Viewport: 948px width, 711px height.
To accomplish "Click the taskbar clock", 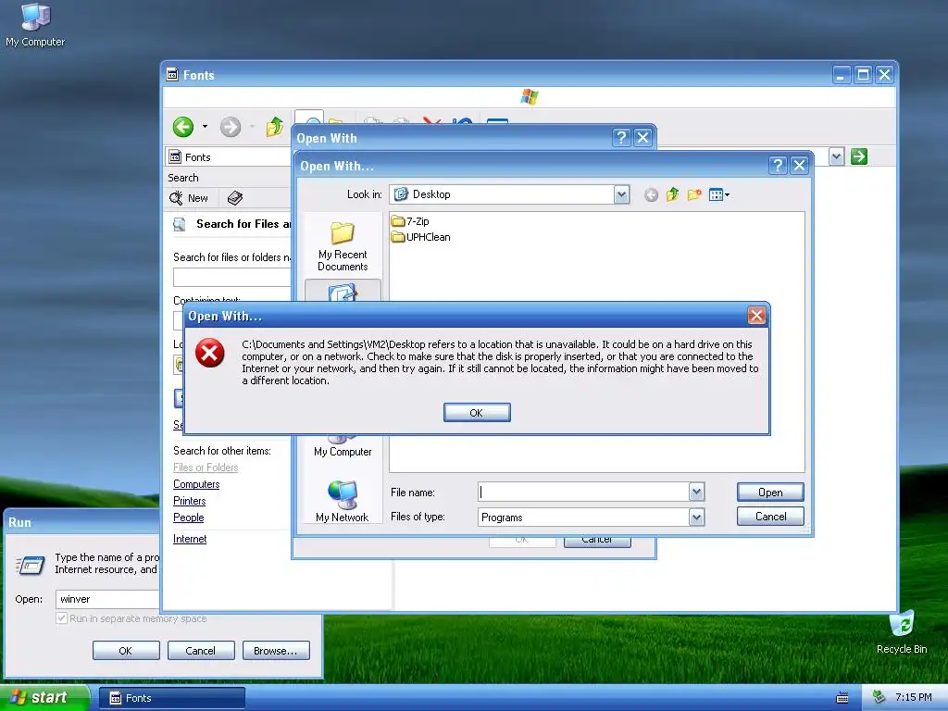I will (914, 697).
